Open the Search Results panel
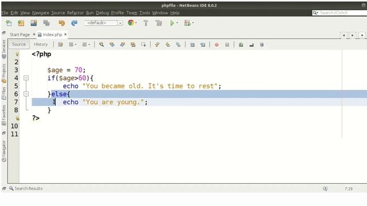The height and width of the screenshot is (206, 367). tap(26, 188)
